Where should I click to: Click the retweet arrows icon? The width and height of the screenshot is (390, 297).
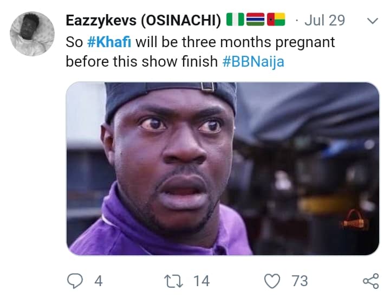173,280
